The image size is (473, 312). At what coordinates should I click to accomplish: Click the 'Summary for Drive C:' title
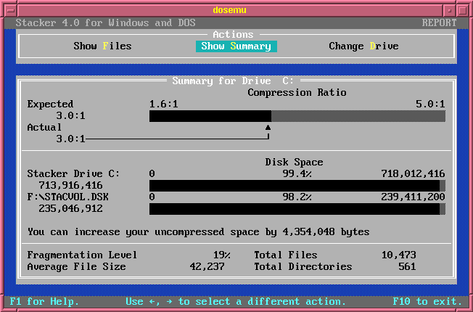[233, 81]
